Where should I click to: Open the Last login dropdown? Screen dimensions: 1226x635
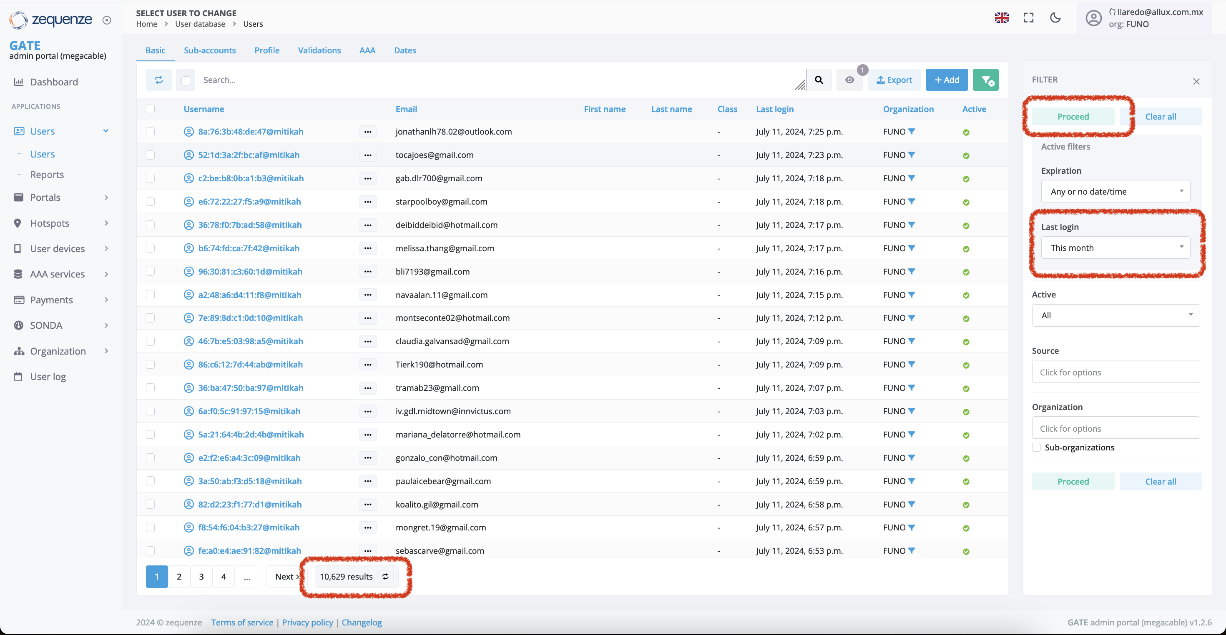[x=1115, y=248]
